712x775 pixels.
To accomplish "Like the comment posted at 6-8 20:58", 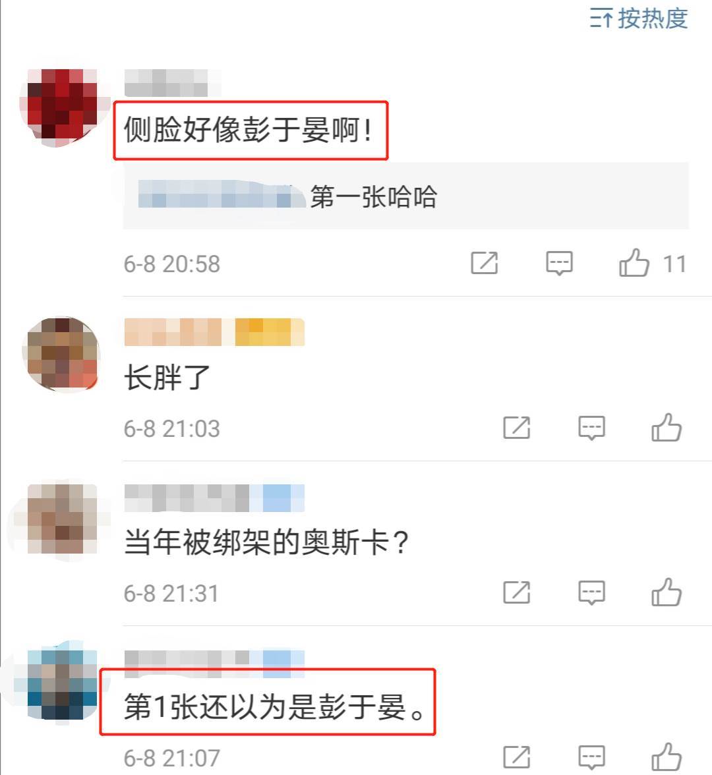I will pyautogui.click(x=634, y=262).
